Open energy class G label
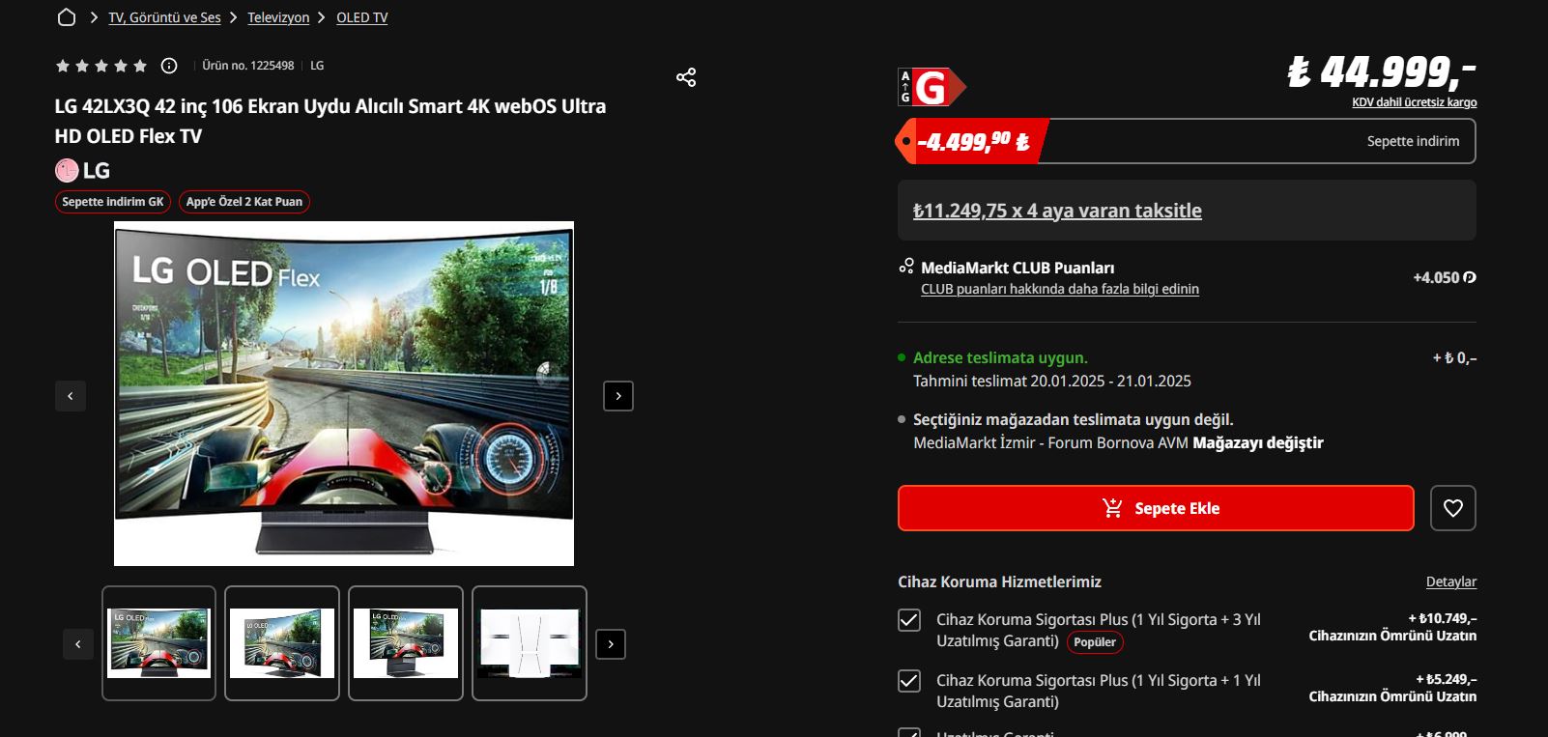The image size is (1548, 737). (932, 87)
